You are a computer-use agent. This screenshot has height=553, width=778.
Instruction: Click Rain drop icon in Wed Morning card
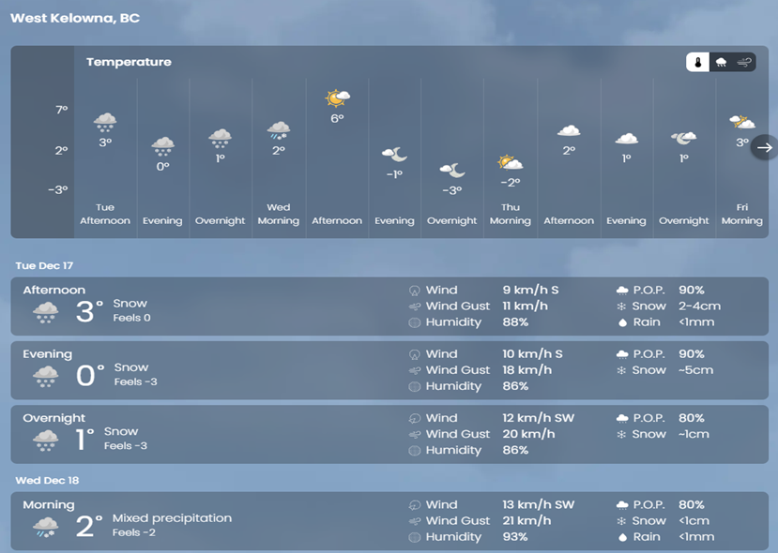click(x=622, y=537)
